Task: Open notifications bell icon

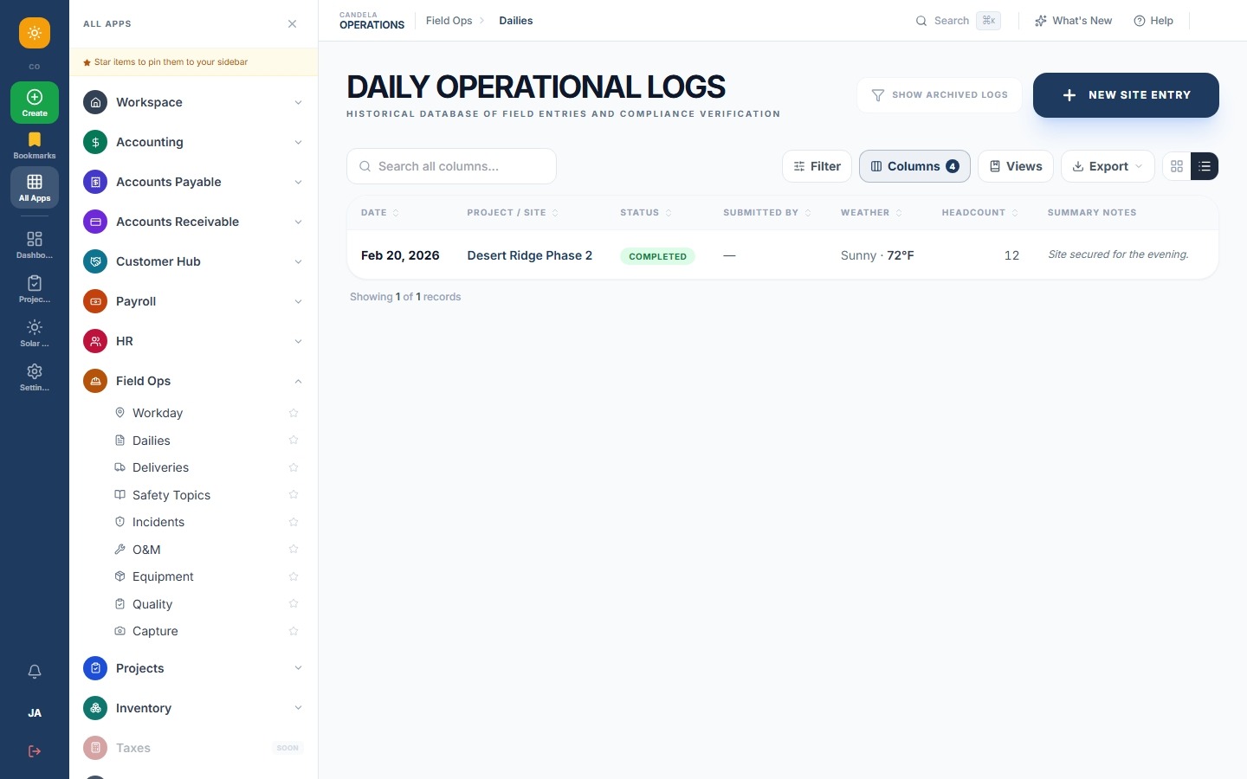Action: [x=35, y=672]
